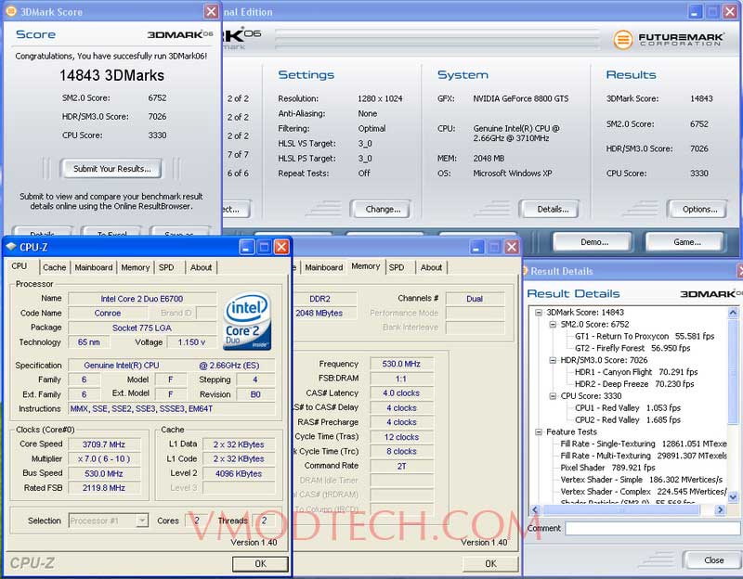743x579 pixels.
Task: Switch to CPU tab in CPU-Z
Action: [19, 266]
